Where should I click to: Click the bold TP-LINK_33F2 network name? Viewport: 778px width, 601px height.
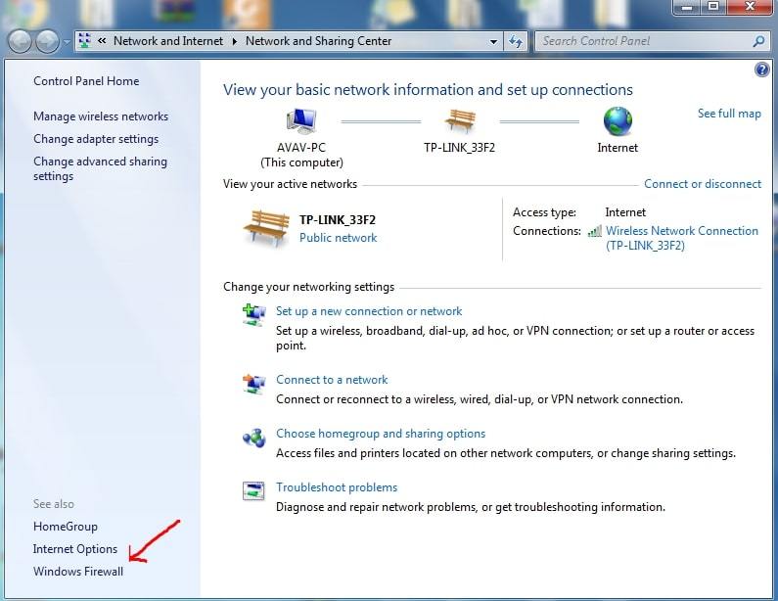coord(338,220)
